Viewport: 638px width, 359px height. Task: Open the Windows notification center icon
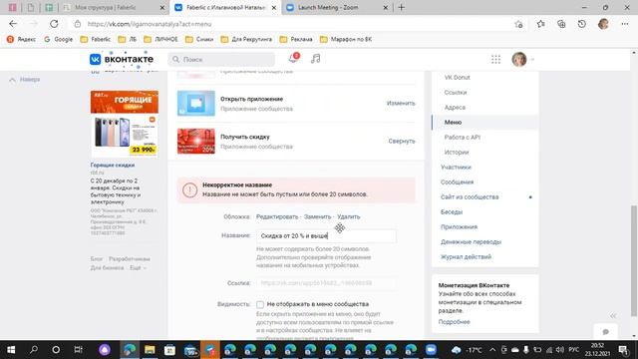[623, 350]
